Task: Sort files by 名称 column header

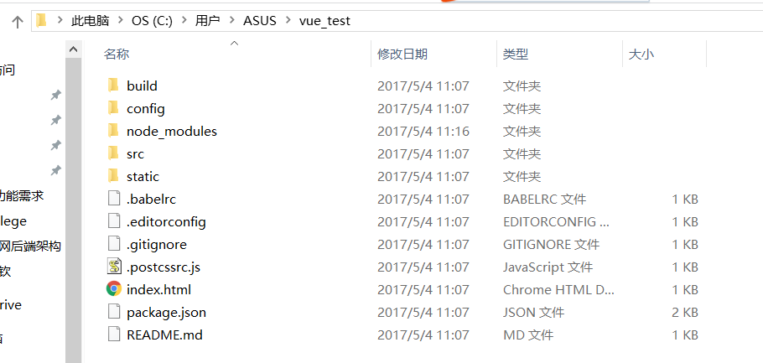Action: tap(117, 54)
